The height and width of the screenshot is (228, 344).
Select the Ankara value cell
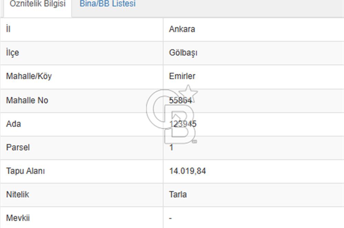(182, 29)
